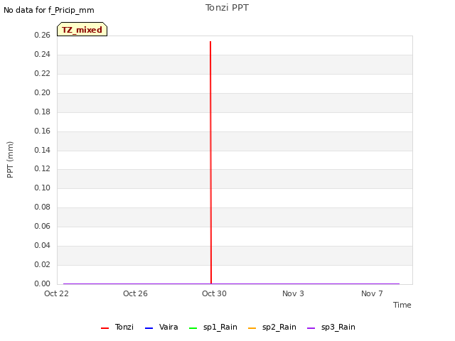Toggle the sp3_Rain series in the legend
455x341 pixels.
point(331,327)
